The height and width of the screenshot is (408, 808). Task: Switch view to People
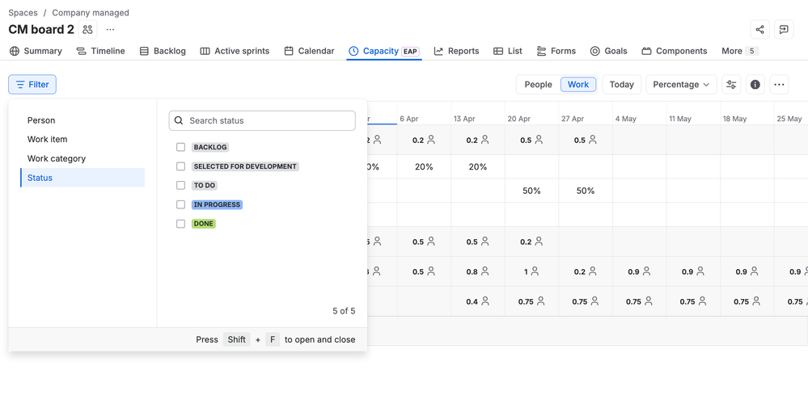pyautogui.click(x=538, y=84)
